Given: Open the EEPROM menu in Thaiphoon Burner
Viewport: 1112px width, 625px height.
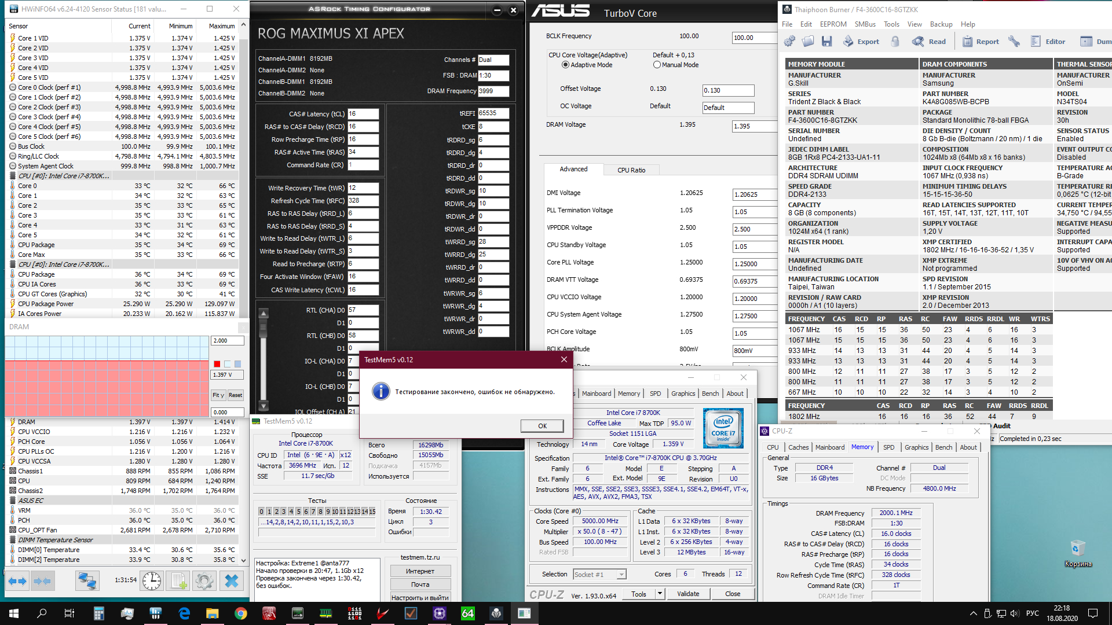Looking at the screenshot, I should [833, 24].
